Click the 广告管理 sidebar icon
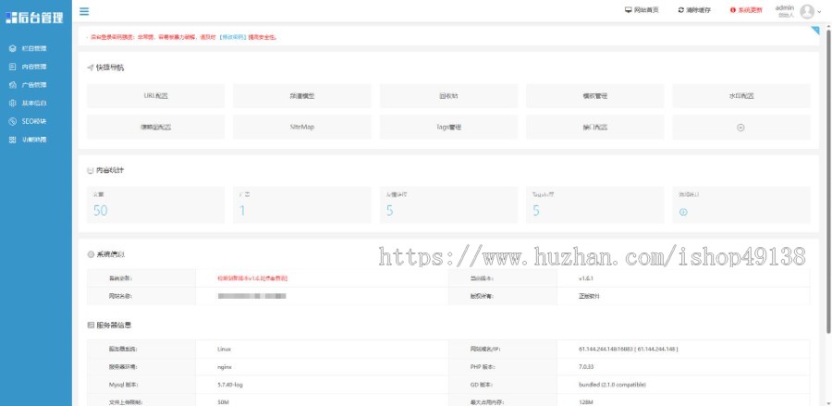Viewport: 832px width, 406px height. (13, 85)
